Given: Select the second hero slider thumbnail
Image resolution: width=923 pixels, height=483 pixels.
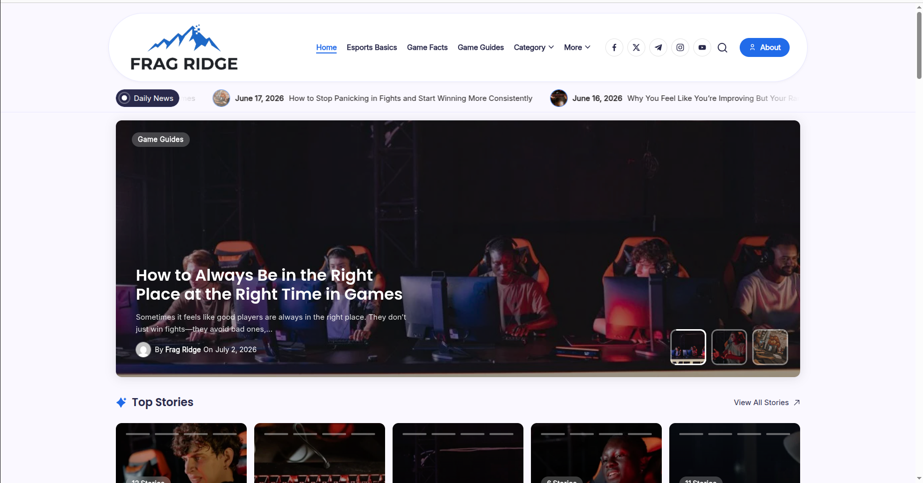Looking at the screenshot, I should tap(729, 347).
